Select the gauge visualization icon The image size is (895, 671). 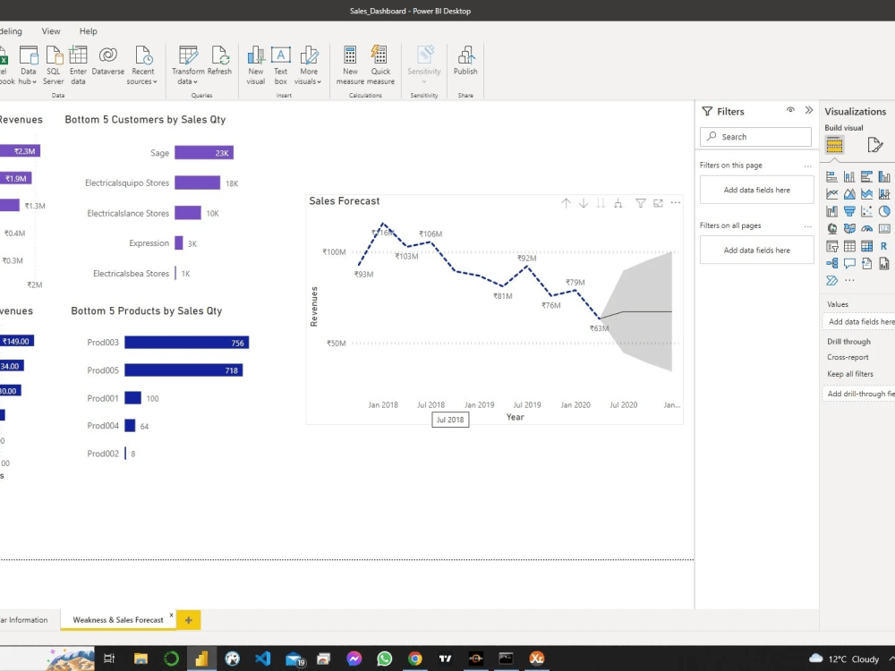[x=868, y=228]
